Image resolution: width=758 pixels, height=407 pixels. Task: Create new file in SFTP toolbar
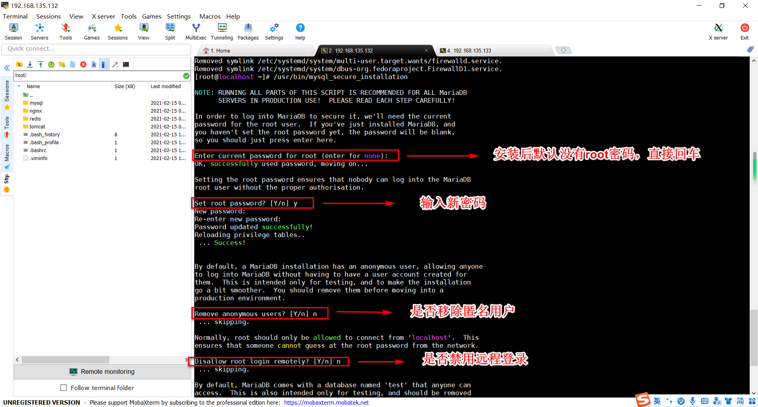73,64
